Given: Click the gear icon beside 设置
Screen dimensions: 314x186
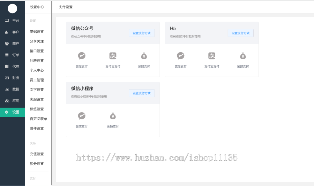Looking at the screenshot, I should coord(6,112).
